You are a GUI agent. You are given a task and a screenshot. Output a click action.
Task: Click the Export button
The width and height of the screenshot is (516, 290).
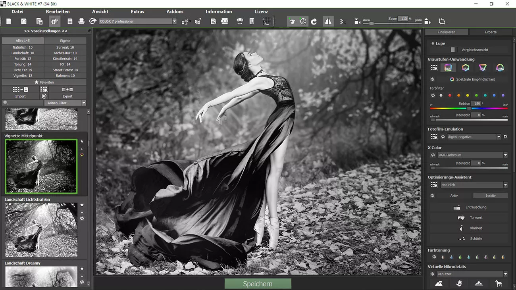coord(67,96)
